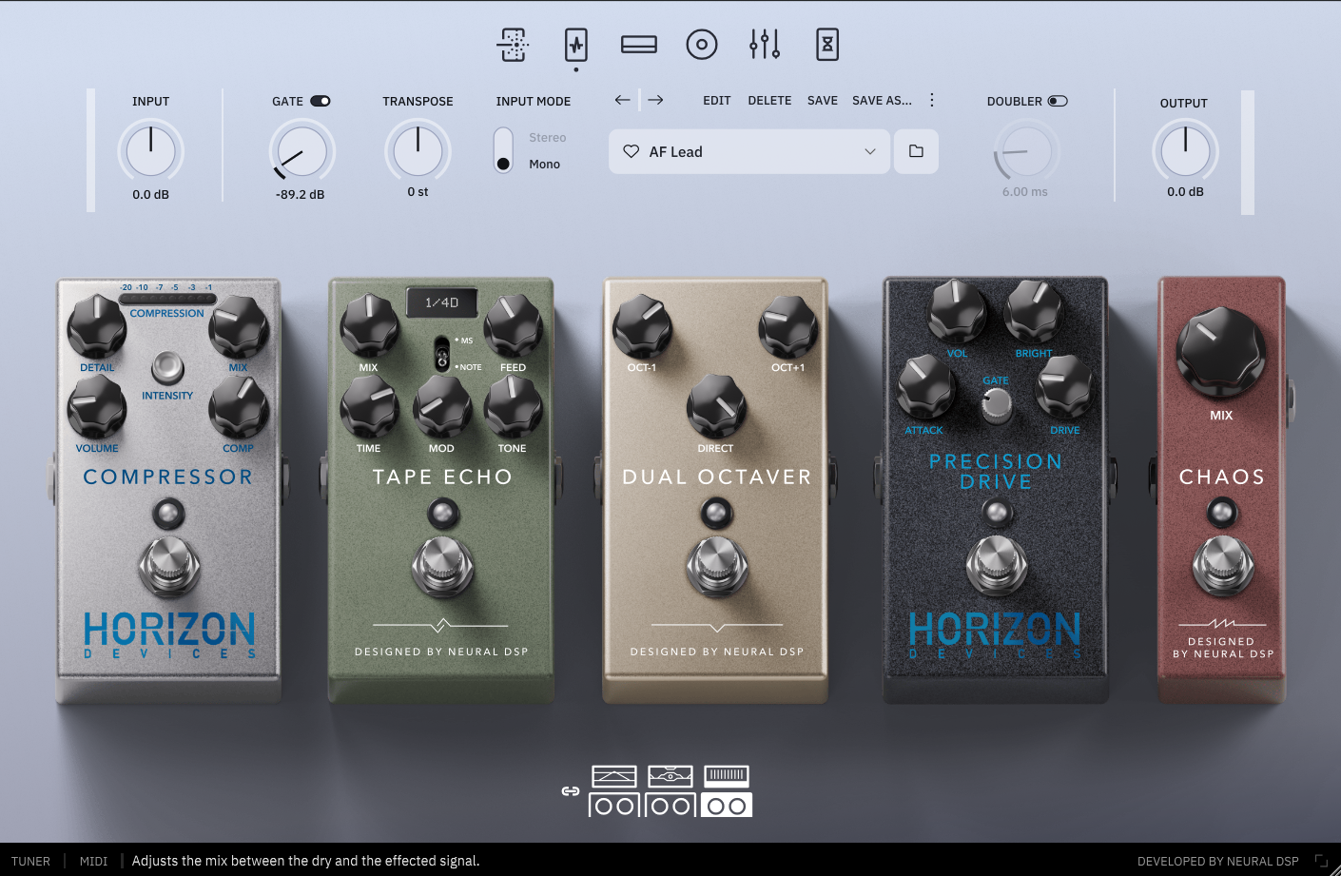Click the Dual Octaver DIRECT knob
The width and height of the screenshot is (1341, 876).
716,406
